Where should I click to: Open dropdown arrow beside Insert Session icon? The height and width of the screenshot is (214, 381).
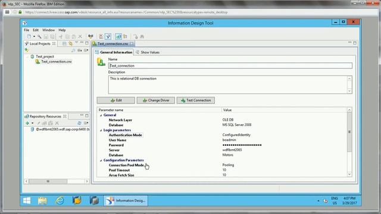click(x=32, y=123)
